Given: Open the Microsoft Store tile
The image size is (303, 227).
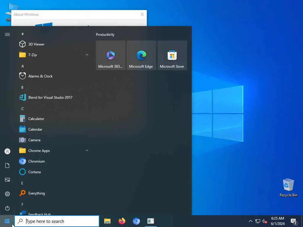Looking at the screenshot, I should pos(172,55).
